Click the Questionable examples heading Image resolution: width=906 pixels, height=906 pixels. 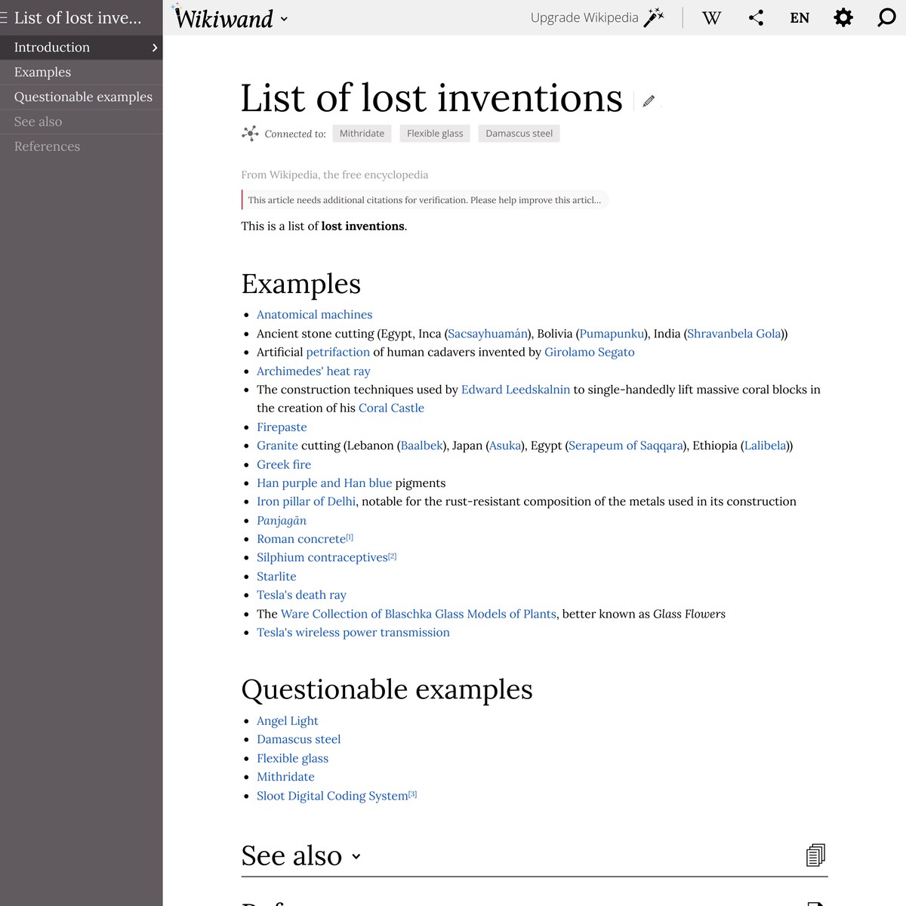click(387, 690)
